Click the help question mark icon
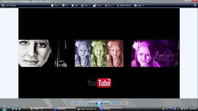The height and width of the screenshot is (111, 198). 195,5
